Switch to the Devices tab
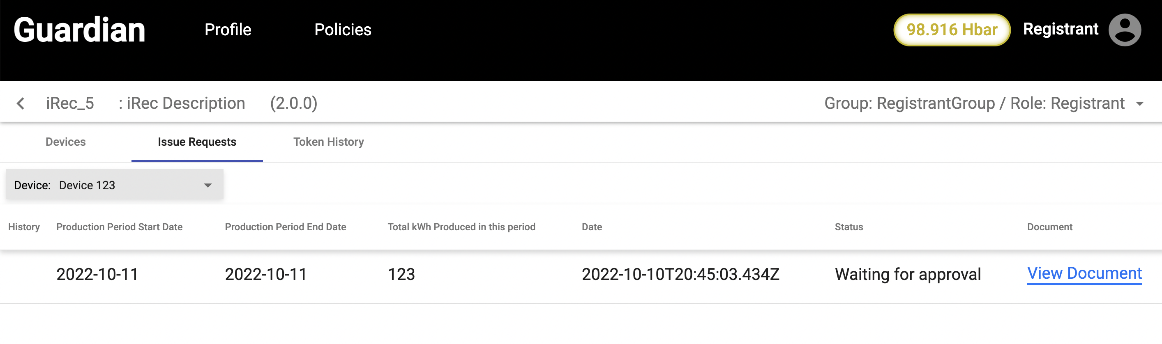Image resolution: width=1162 pixels, height=344 pixels. point(65,142)
